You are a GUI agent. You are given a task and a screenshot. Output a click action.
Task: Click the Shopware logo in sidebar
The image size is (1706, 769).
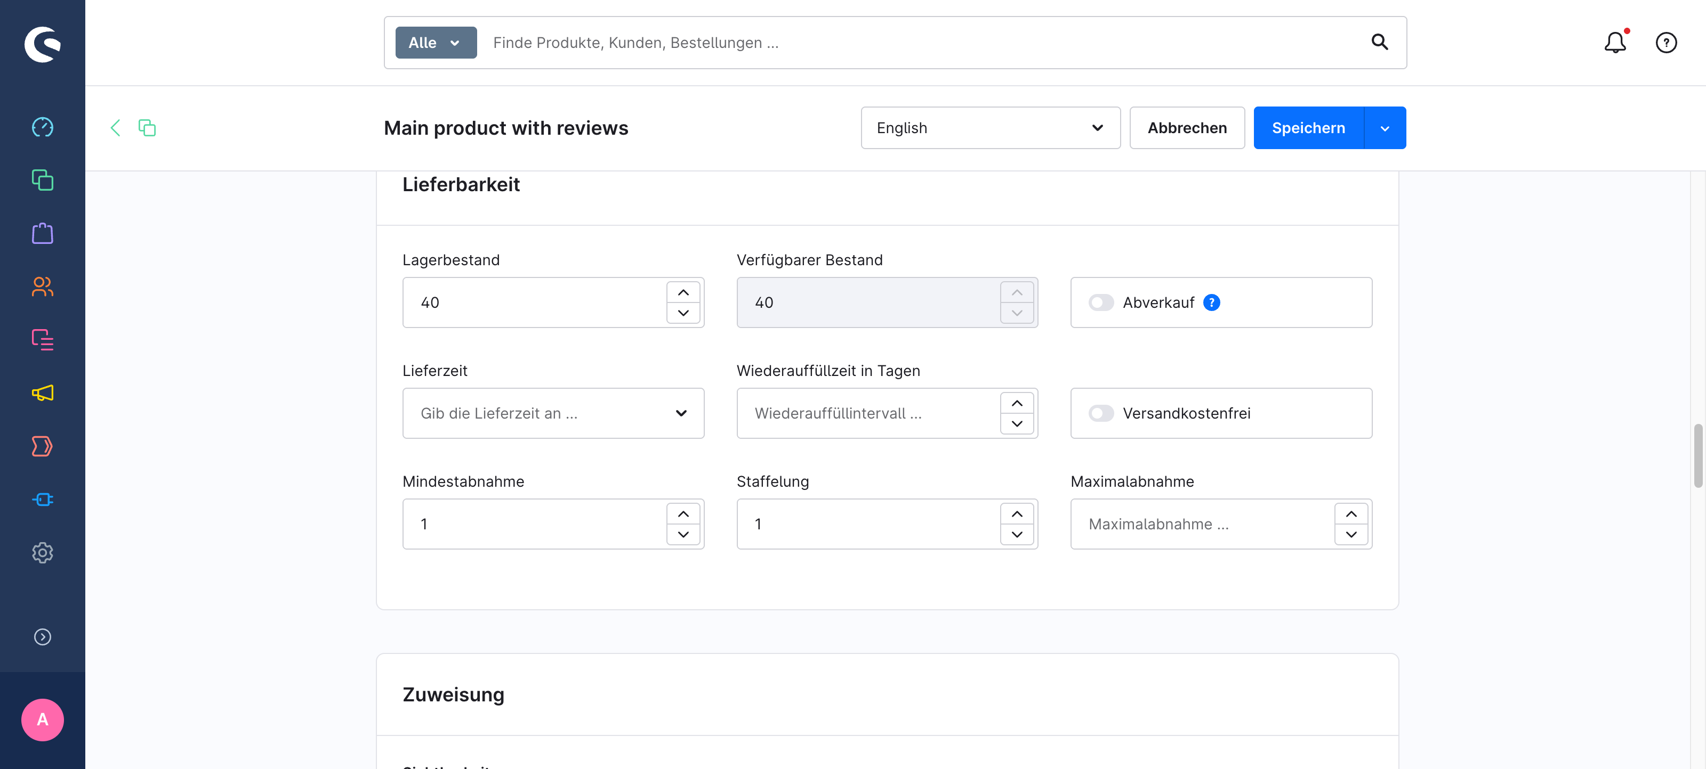point(43,44)
